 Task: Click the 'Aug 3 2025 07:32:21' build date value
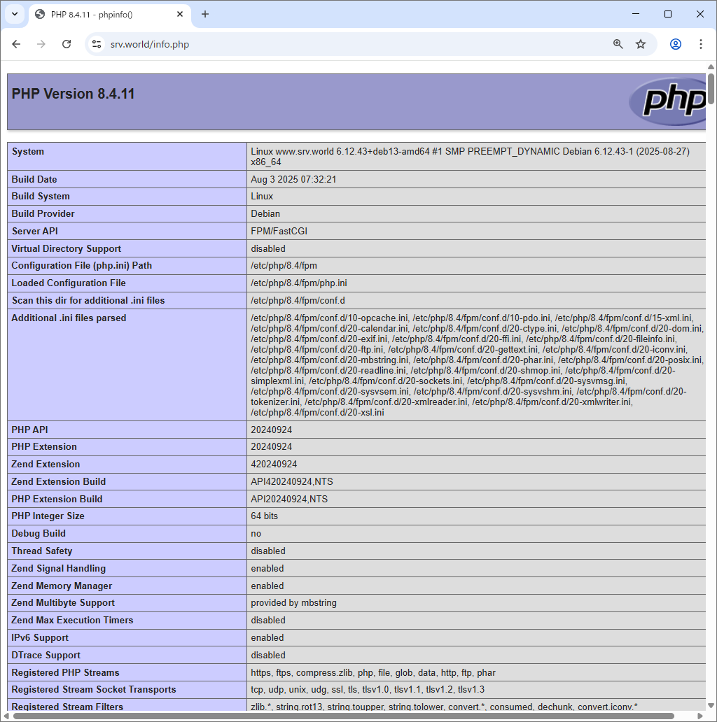(293, 180)
